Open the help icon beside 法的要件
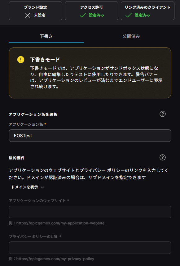The height and width of the screenshot is (266, 180). [163, 158]
